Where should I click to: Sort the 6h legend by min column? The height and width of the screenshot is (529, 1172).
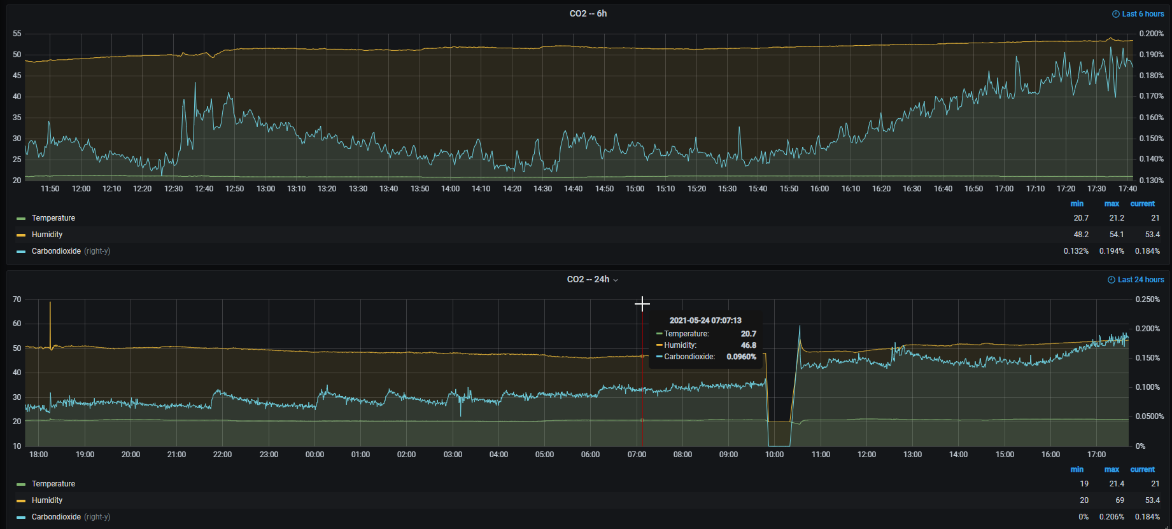click(1077, 203)
